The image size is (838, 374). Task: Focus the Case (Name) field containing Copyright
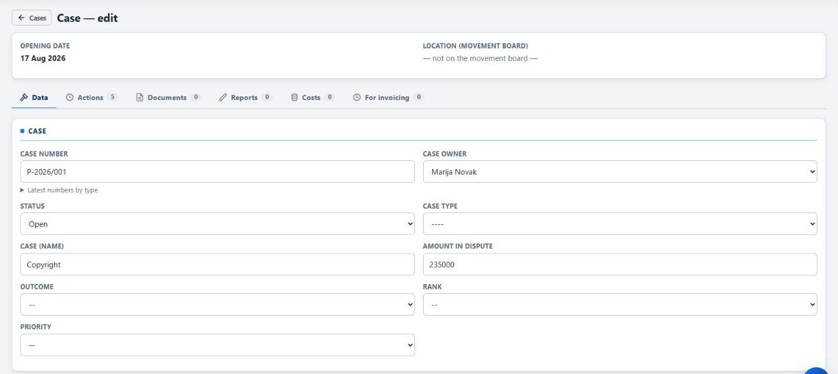point(217,264)
